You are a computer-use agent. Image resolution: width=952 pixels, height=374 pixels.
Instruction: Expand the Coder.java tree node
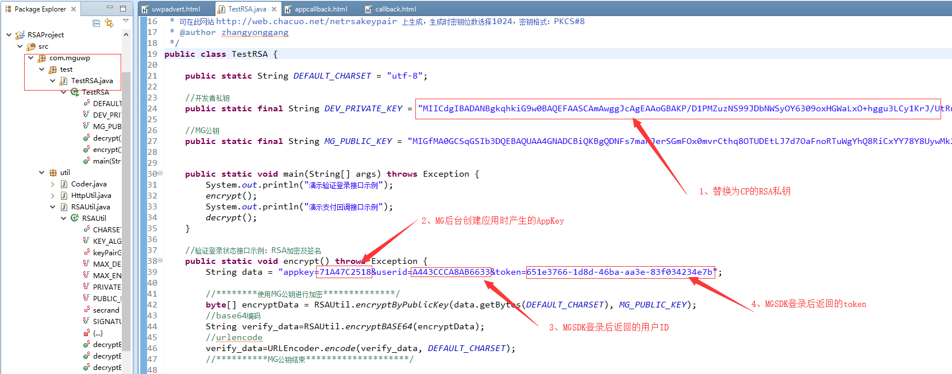coord(53,184)
